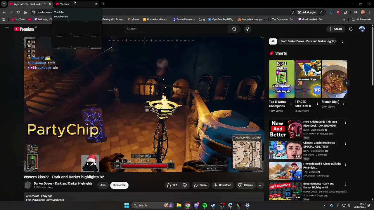Dislike the video with thumbs down

pyautogui.click(x=185, y=185)
